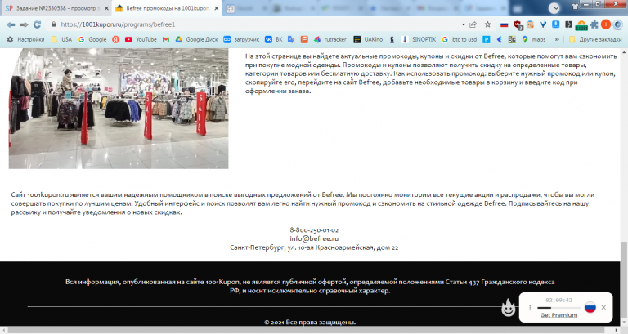Viewport: 628px width, 334px height.
Task: Open the blue P bookmark icon
Action: point(487,39)
